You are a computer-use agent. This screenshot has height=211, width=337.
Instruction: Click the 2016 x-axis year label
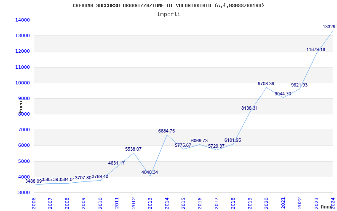tap(200, 203)
